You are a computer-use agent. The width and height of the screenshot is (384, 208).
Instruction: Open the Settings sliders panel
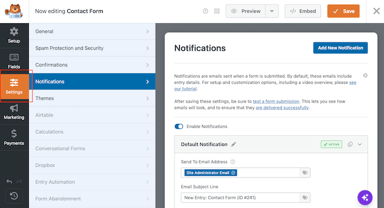[14, 86]
